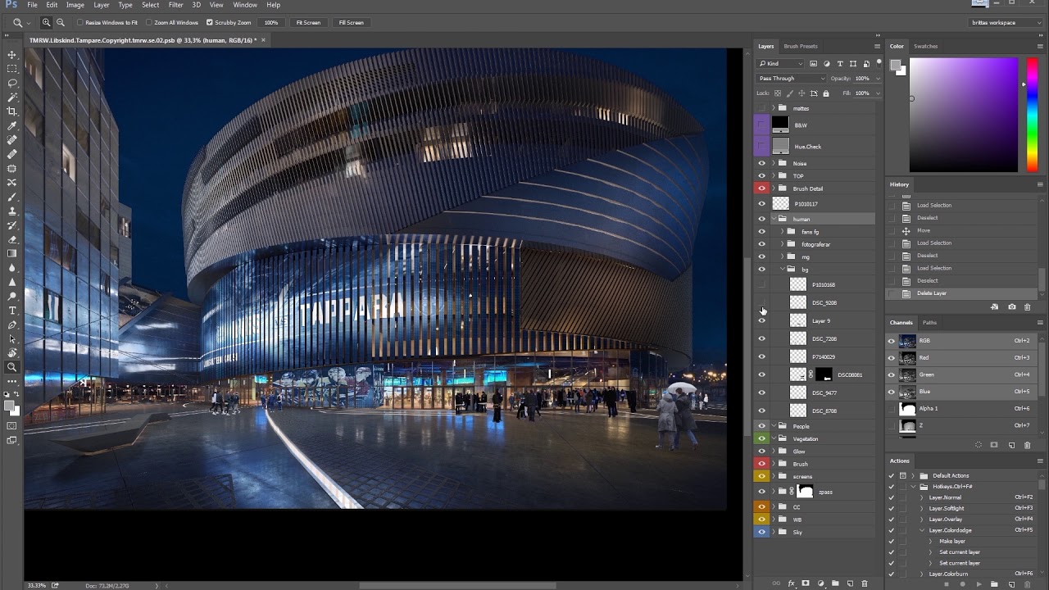Image resolution: width=1049 pixels, height=590 pixels.
Task: Select the Gradient tool
Action: pos(12,253)
